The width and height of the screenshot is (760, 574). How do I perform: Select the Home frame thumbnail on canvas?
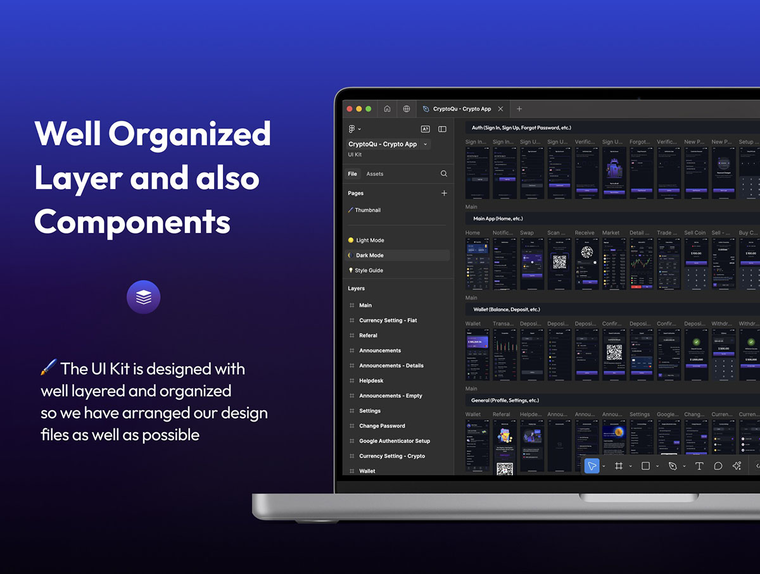[x=477, y=265]
